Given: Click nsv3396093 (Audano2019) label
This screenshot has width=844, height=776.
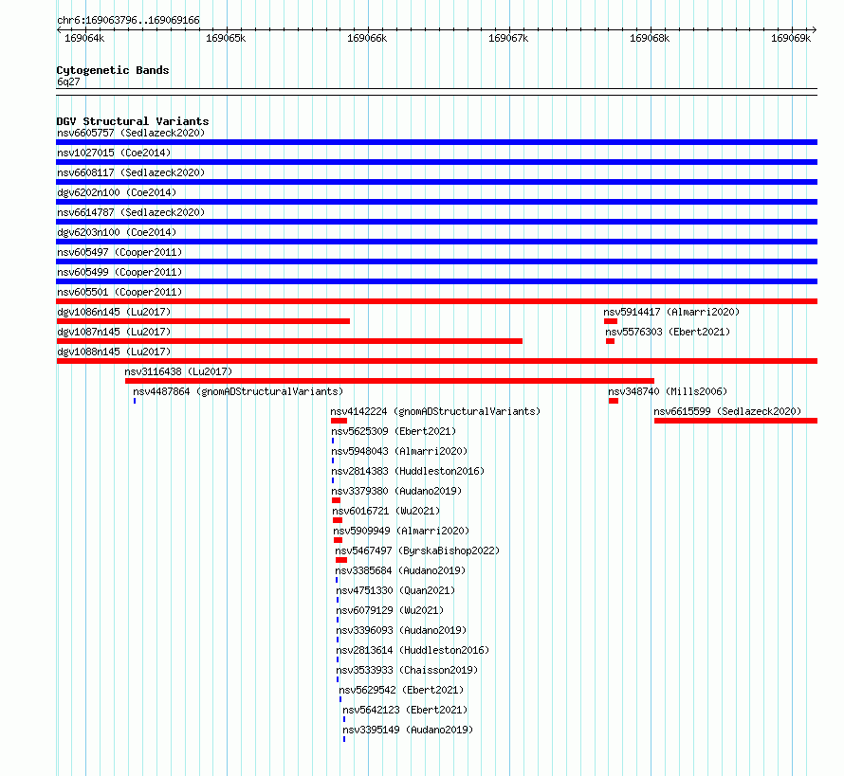Looking at the screenshot, I should [401, 630].
